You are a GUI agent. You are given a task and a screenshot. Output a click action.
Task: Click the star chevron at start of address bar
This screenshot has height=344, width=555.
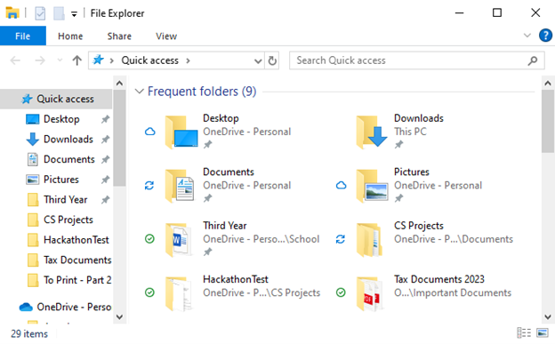111,60
